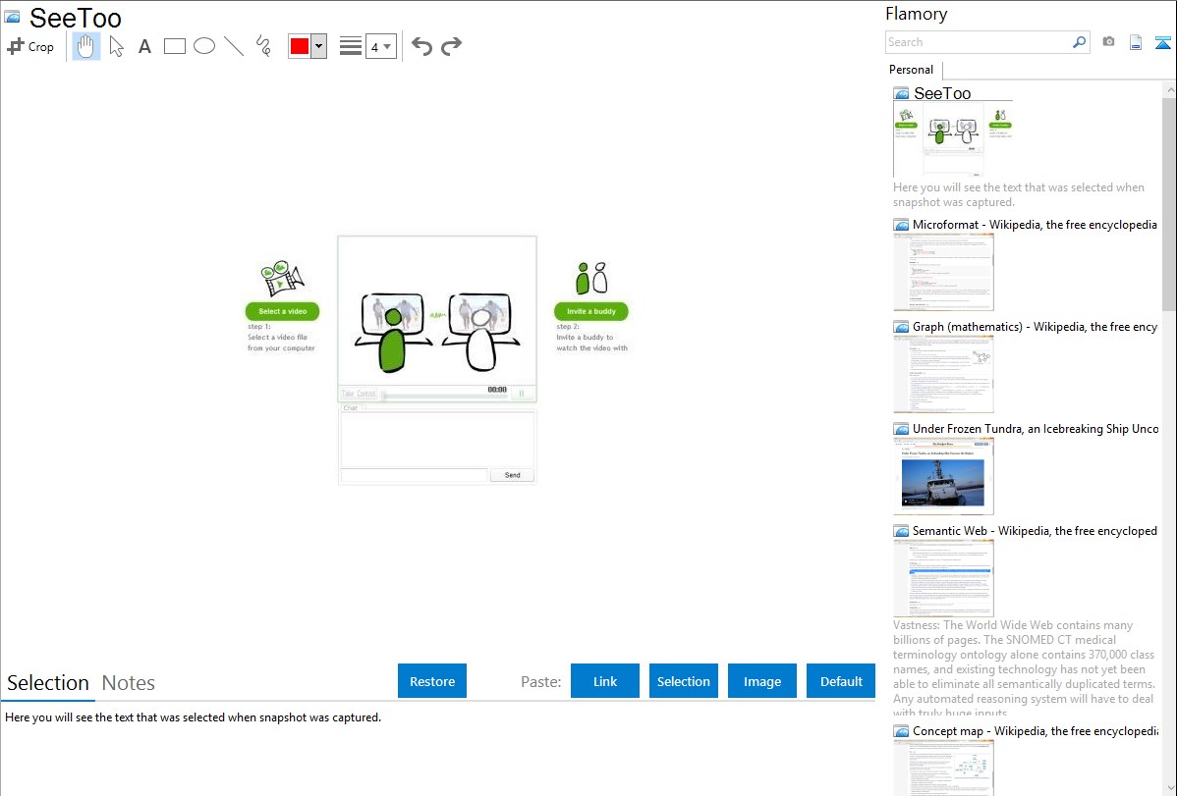Open the color picker dropdown arrow
Screen dimensions: 1177x796
(318, 46)
